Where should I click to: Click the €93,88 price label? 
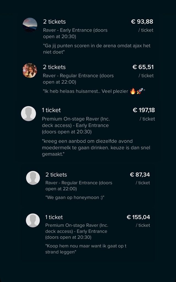point(142,22)
